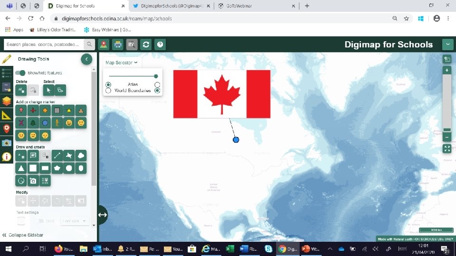Choose the red cross marker
Image resolution: width=456 pixels, height=256 pixels.
[33, 110]
